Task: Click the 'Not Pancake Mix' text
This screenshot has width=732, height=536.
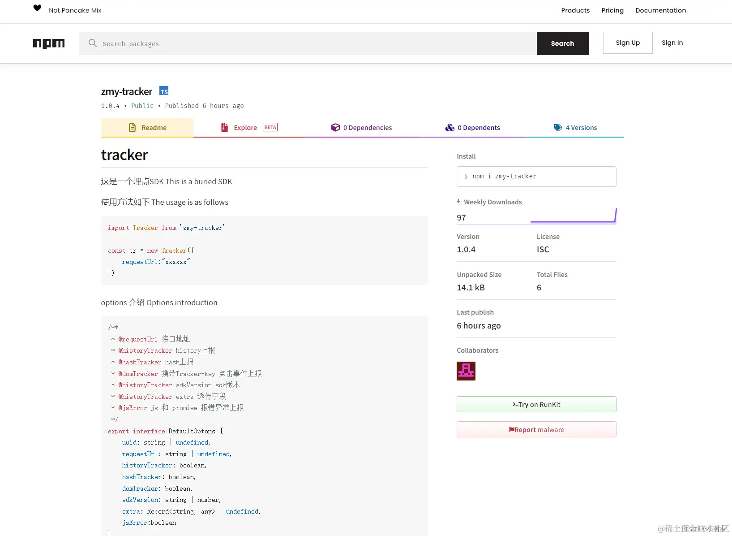Action: click(x=75, y=10)
